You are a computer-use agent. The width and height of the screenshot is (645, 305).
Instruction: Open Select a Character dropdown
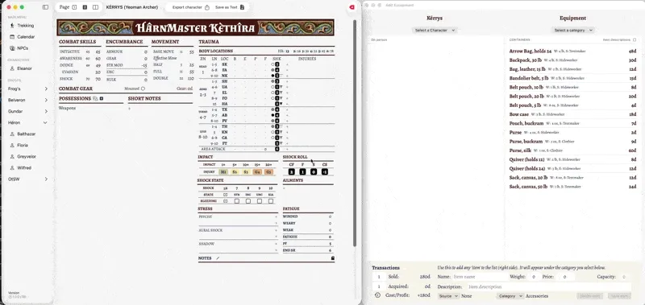435,31
